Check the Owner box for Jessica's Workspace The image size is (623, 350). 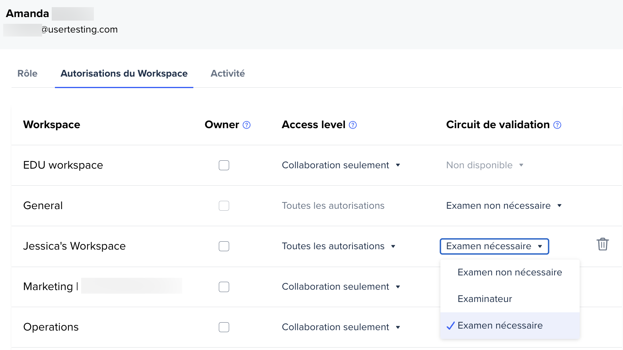(224, 246)
